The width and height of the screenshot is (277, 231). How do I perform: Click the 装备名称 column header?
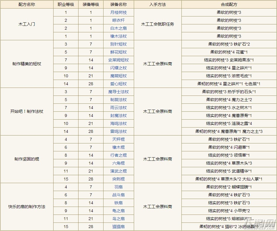119,5
